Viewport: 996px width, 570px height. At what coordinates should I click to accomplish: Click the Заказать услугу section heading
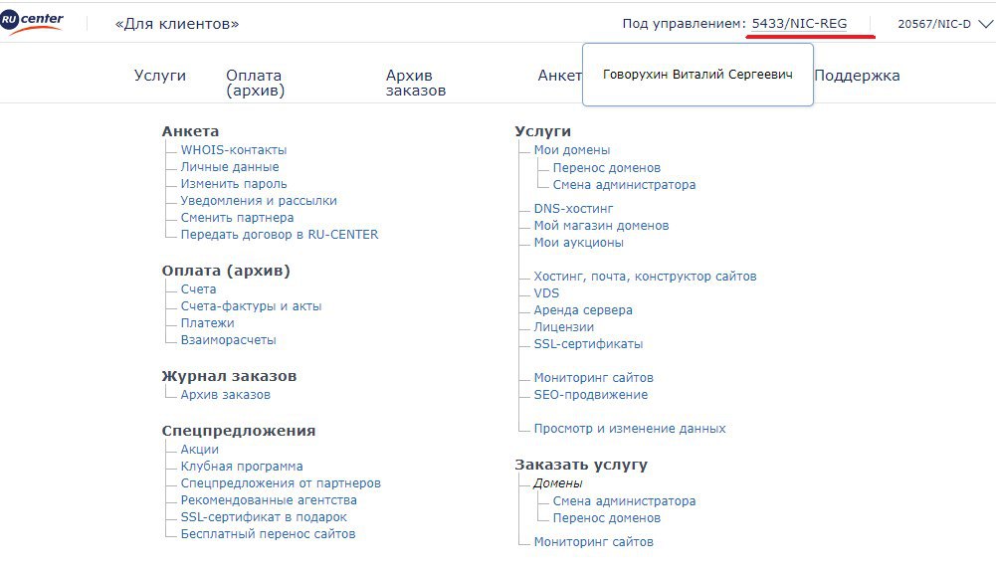581,465
